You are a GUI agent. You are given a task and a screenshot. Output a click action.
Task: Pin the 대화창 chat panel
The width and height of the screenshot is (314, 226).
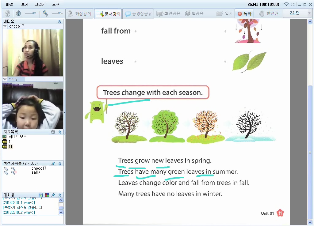coord(53,195)
